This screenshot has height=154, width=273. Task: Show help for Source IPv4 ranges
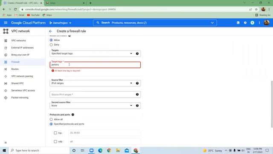137,95
